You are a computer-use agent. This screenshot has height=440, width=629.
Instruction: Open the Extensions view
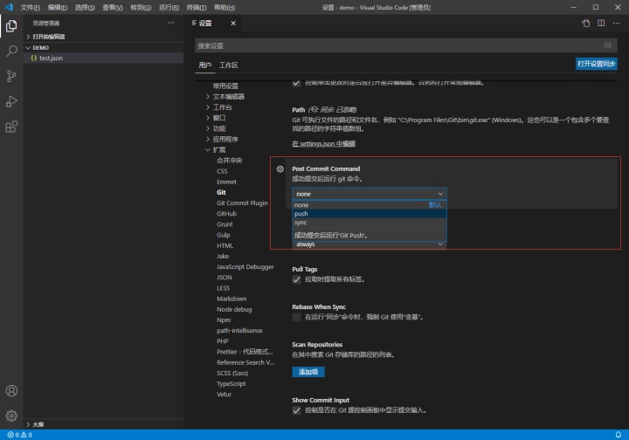click(x=11, y=127)
